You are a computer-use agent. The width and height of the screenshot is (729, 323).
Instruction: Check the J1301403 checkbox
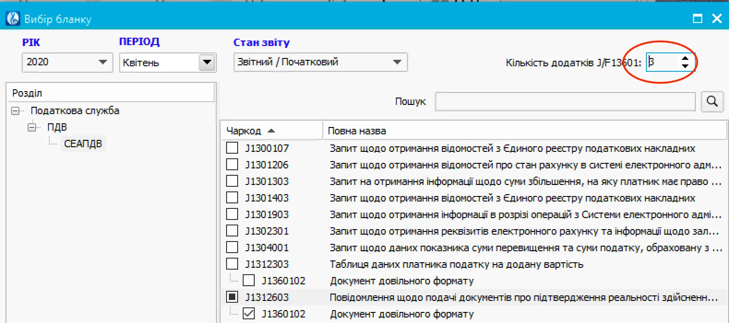(x=232, y=198)
